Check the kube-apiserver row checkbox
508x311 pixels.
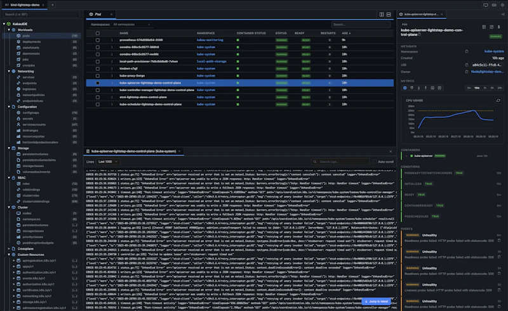(98, 83)
